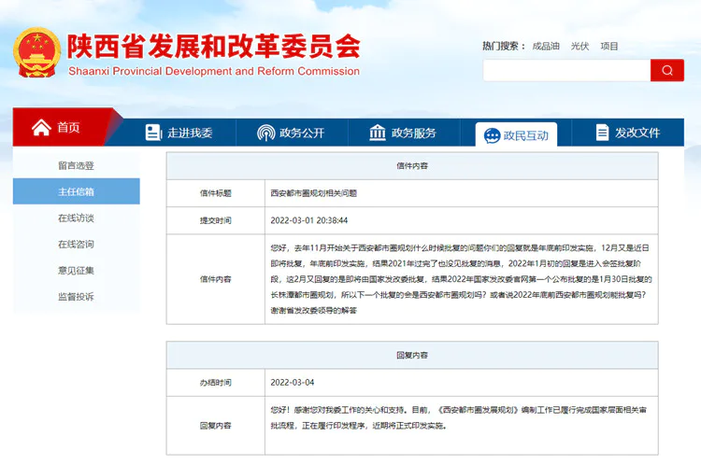Go to 在线咨询 sidebar entry

tap(76, 245)
